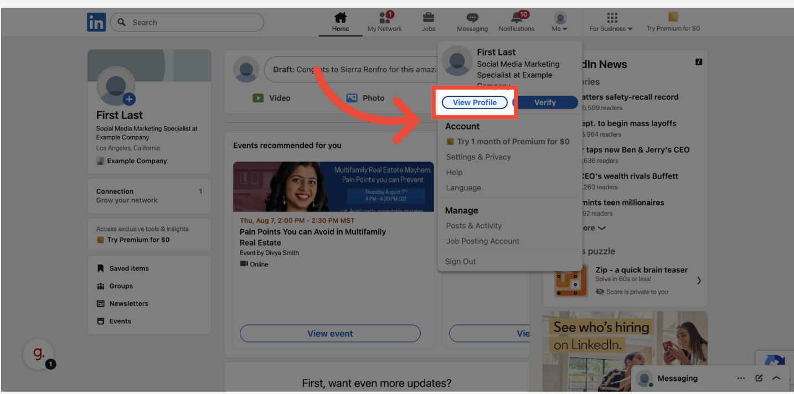
Task: Click the Verify button in menu
Action: (x=545, y=102)
